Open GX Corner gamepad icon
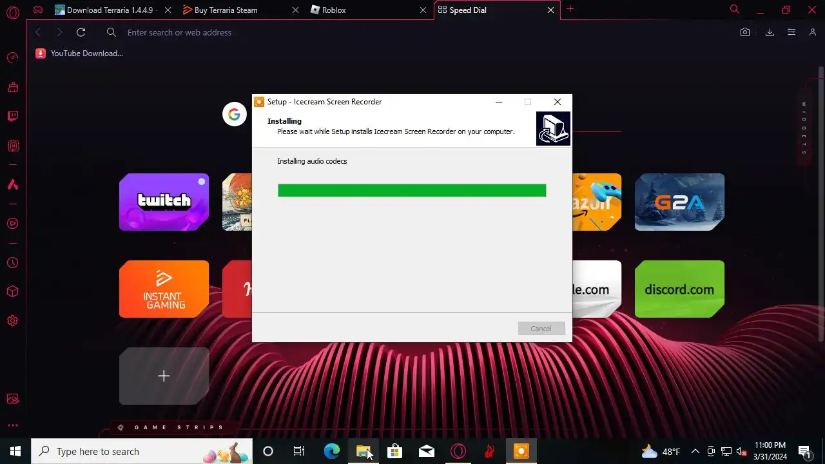825x464 pixels. click(x=39, y=10)
